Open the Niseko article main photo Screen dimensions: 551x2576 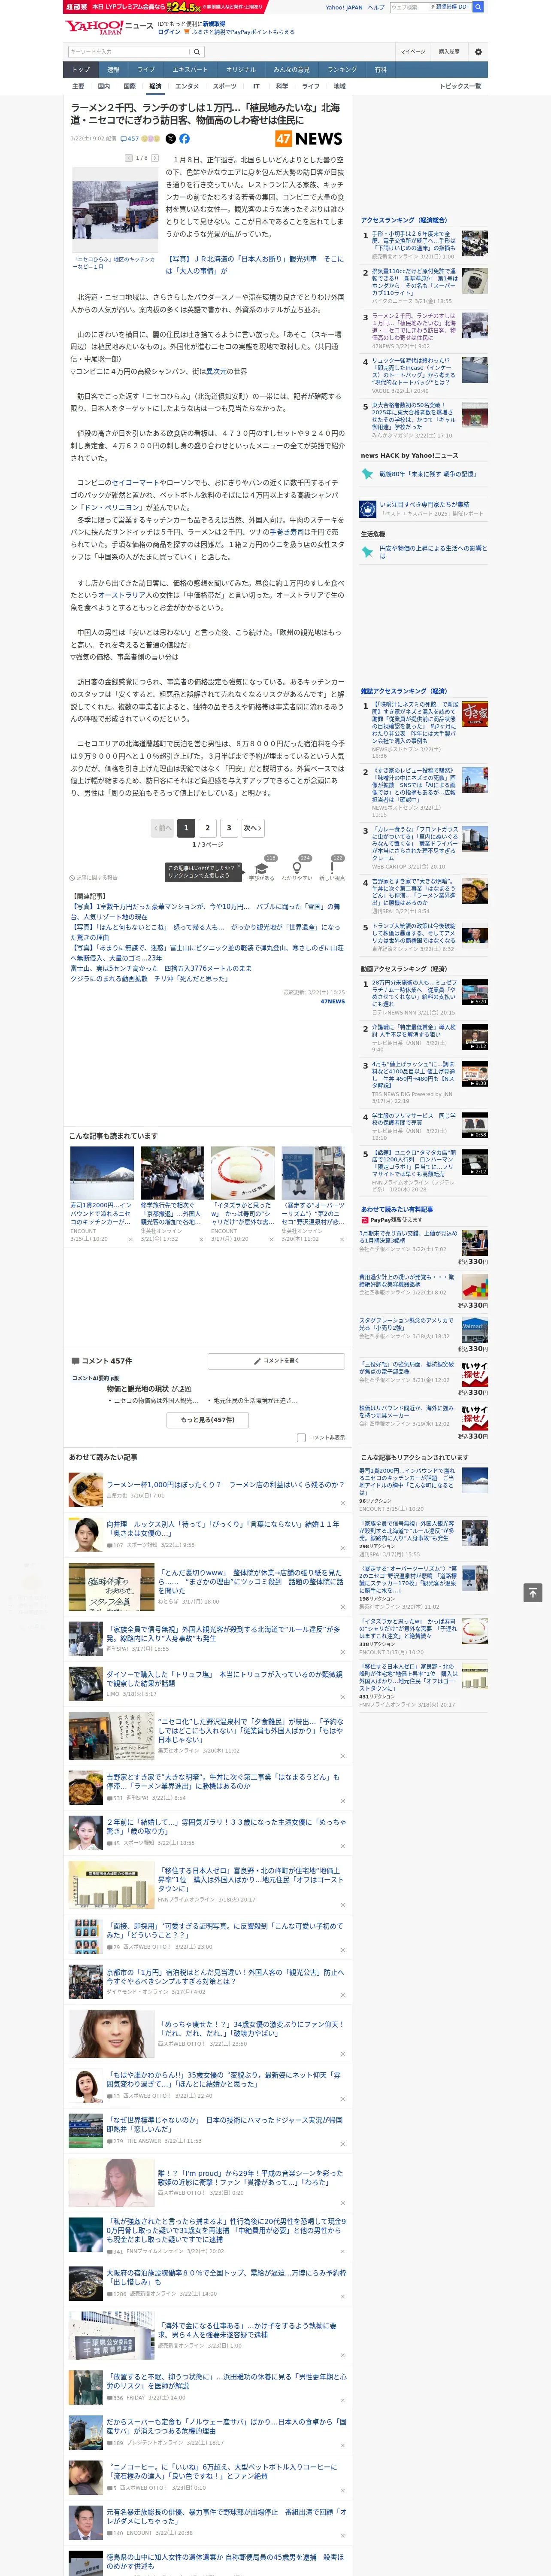tap(115, 209)
